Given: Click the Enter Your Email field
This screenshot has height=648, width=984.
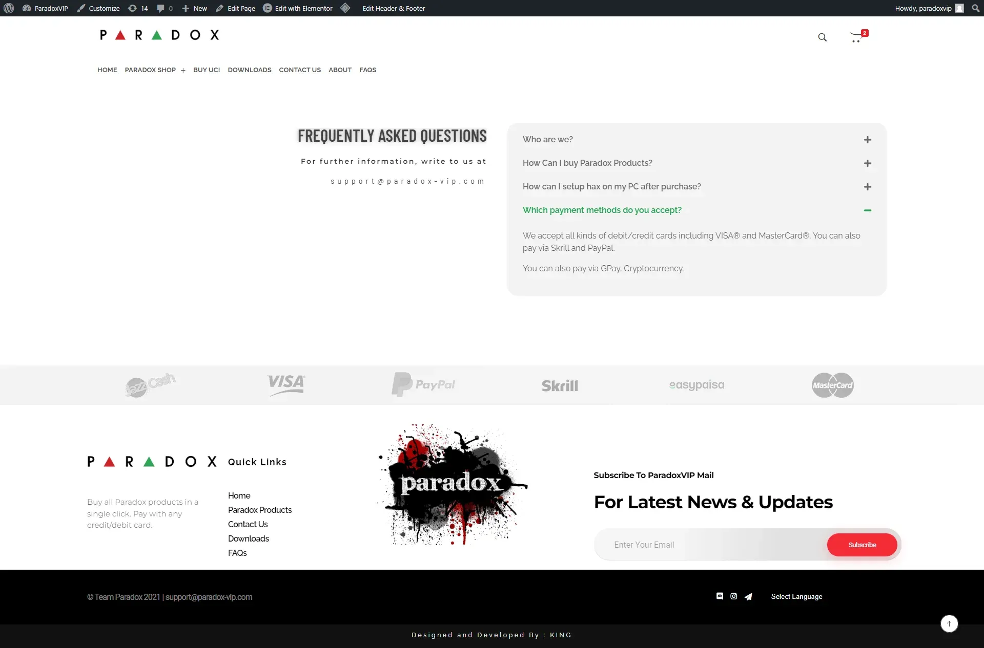Looking at the screenshot, I should tap(710, 545).
